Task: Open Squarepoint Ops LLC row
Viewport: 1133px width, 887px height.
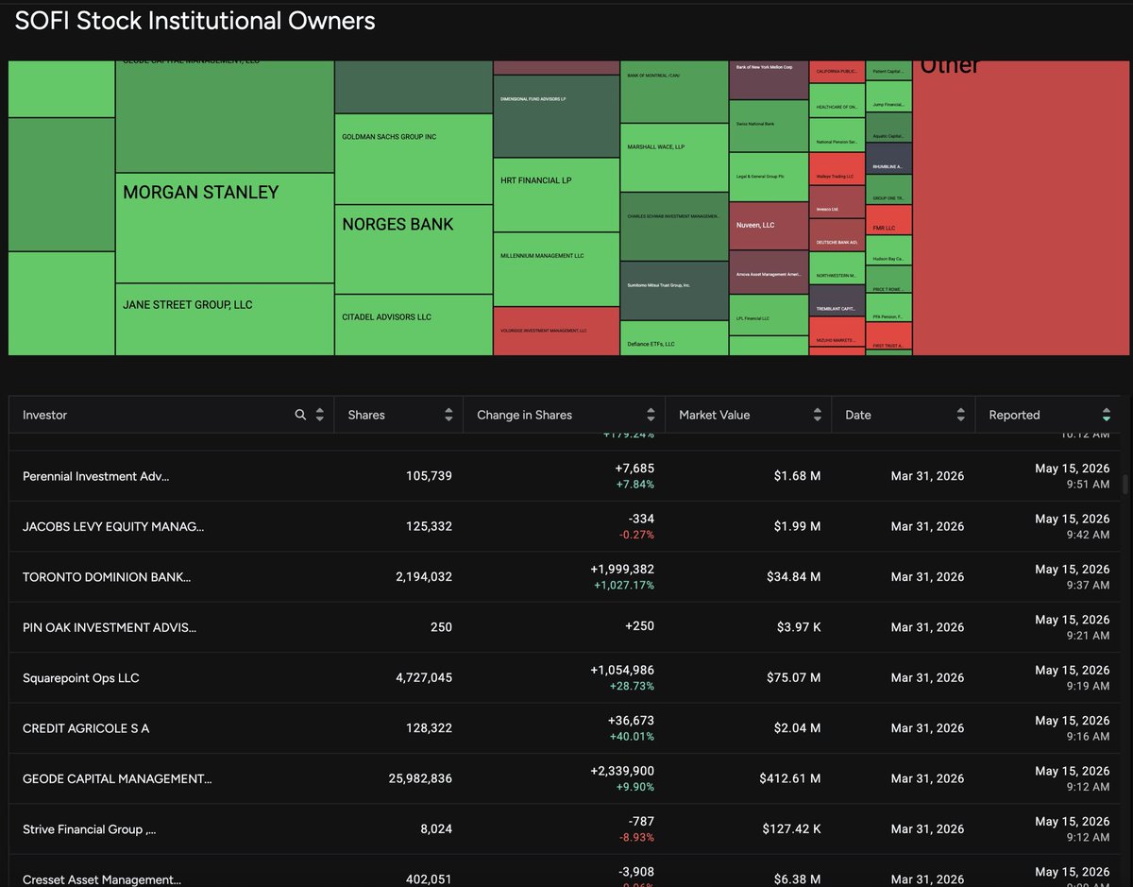Action: [x=564, y=678]
